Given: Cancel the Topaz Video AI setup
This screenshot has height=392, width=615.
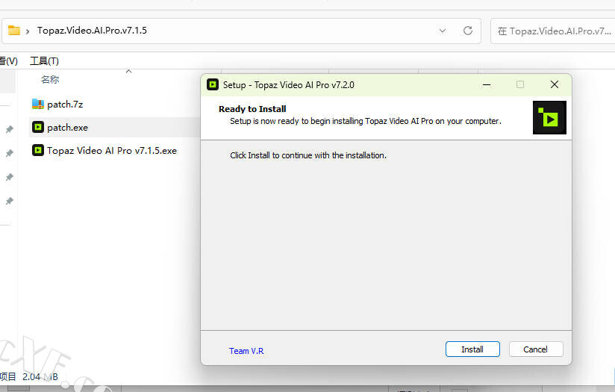Looking at the screenshot, I should [x=536, y=349].
